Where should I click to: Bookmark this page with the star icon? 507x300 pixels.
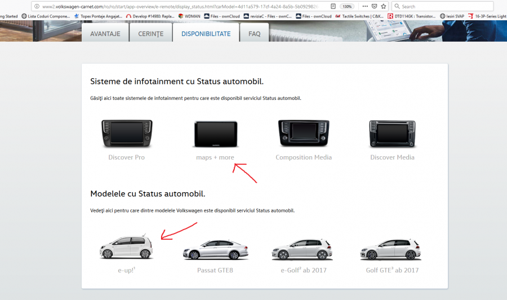[384, 6]
